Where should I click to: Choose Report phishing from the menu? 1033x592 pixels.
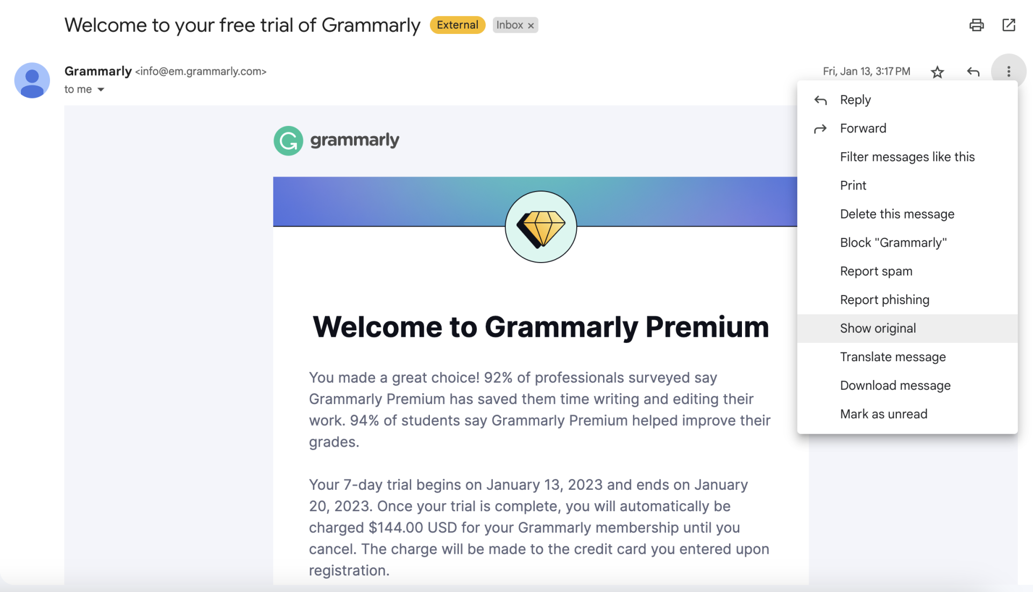tap(885, 299)
